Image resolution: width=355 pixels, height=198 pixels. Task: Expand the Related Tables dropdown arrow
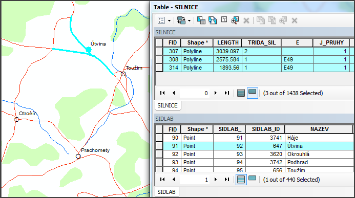pos(189,21)
